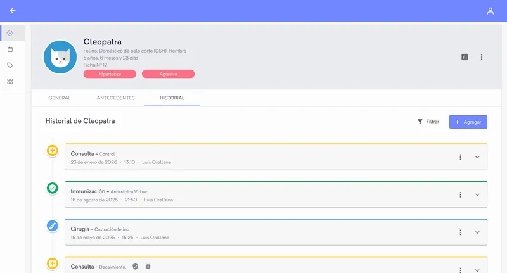
Task: Open the Filtrar filter option
Action: pyautogui.click(x=428, y=122)
